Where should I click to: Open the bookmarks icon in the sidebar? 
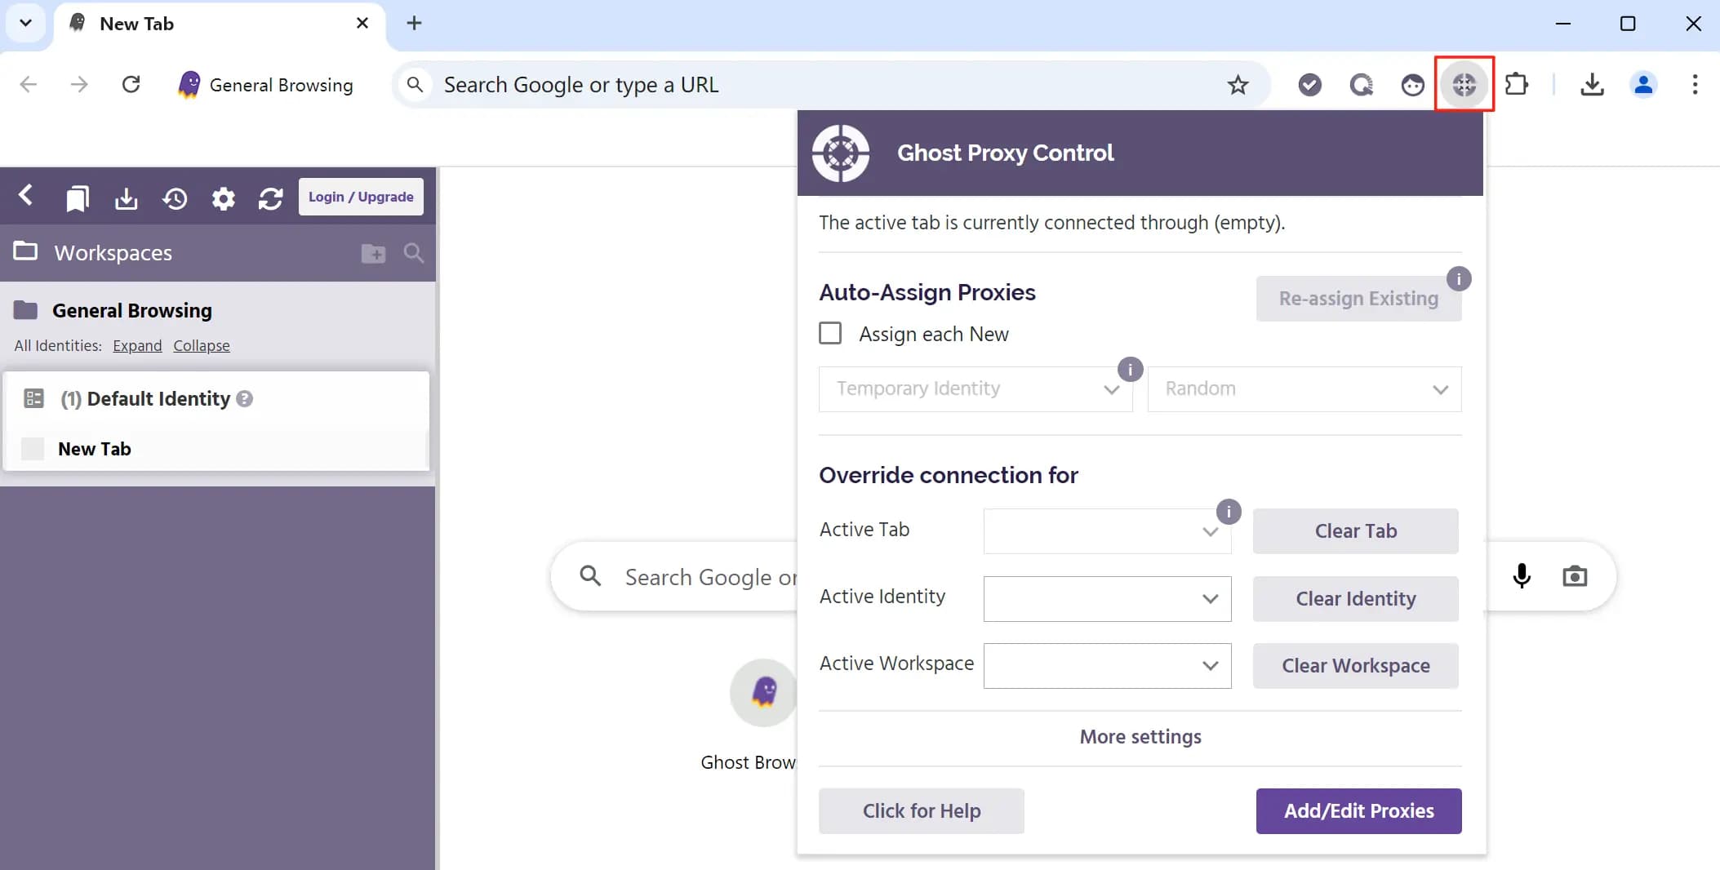(x=77, y=198)
